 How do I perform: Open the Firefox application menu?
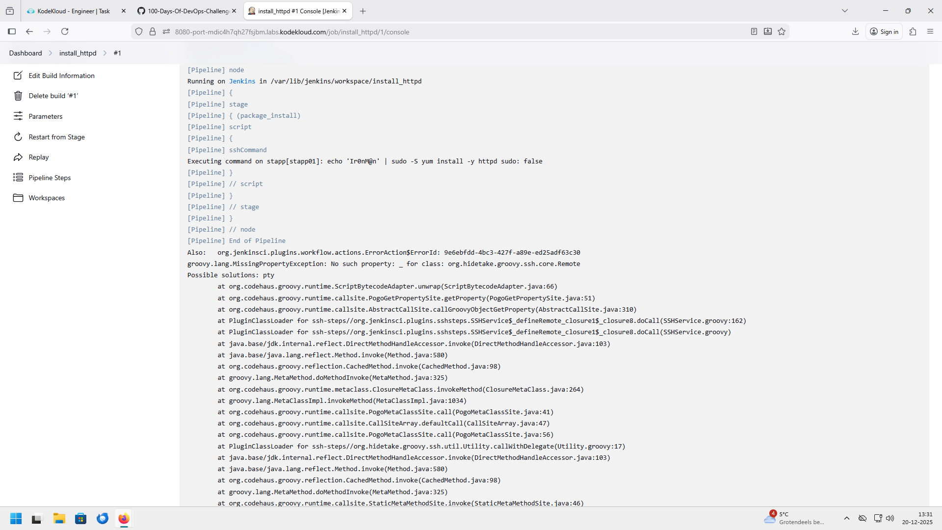[x=930, y=31]
